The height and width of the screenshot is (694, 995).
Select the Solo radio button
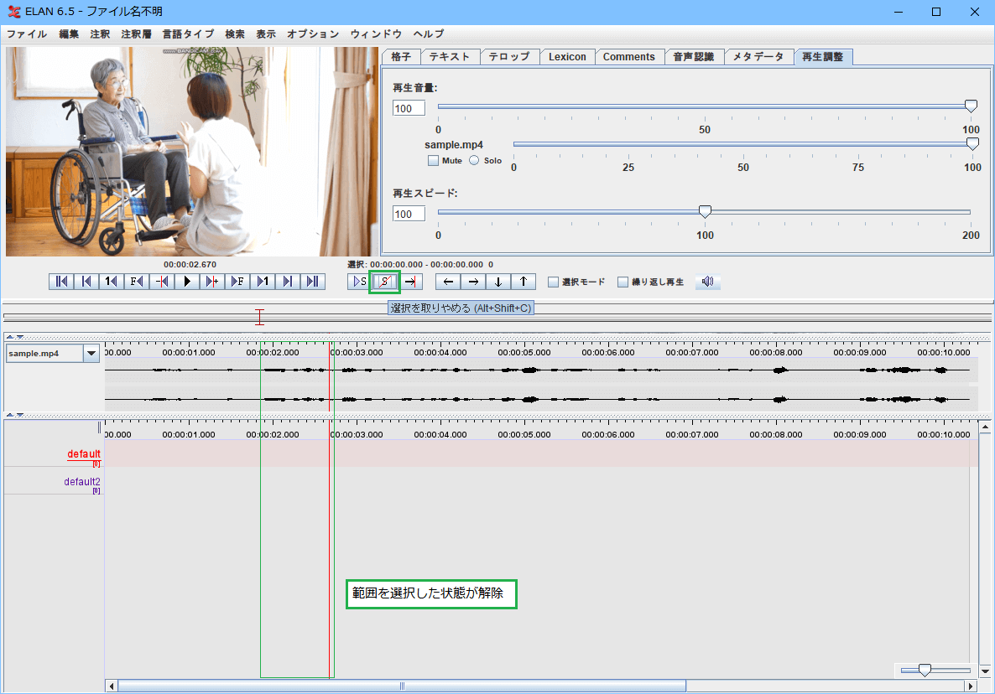pos(474,160)
